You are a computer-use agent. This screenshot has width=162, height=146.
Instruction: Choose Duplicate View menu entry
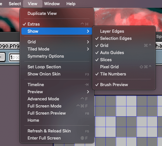click(57, 13)
